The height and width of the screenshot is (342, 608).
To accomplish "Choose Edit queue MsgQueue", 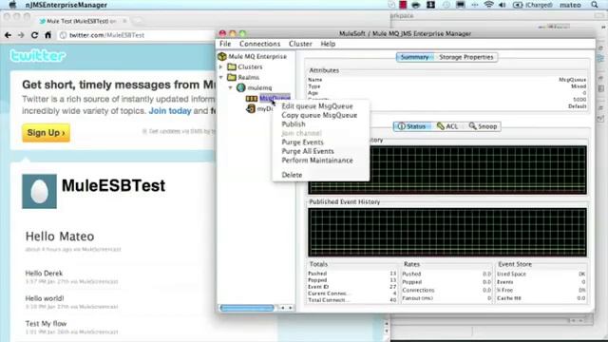I will coord(317,106).
